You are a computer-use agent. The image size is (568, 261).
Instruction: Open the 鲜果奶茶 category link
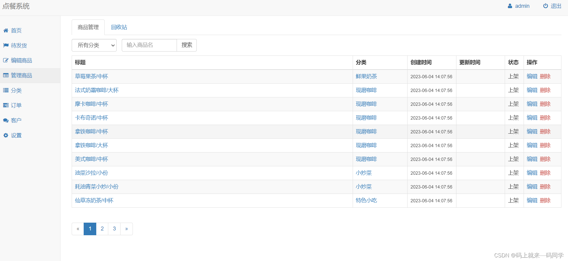pyautogui.click(x=366, y=76)
